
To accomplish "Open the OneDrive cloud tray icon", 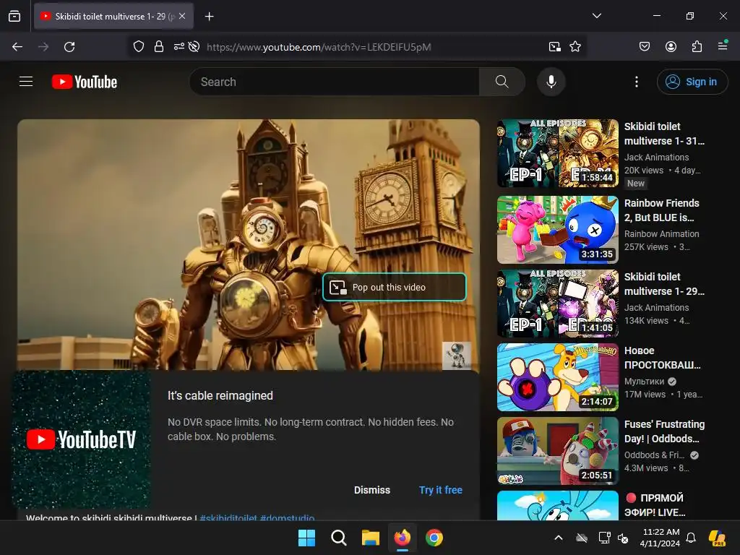I will [x=582, y=538].
